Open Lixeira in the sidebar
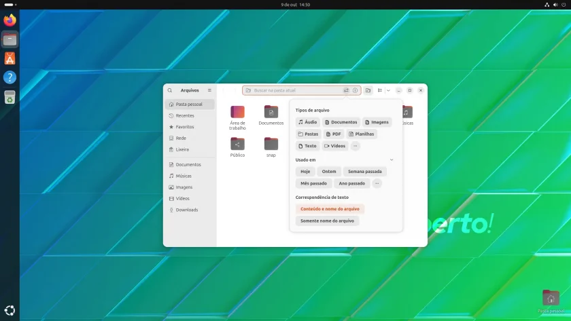This screenshot has height=321, width=571. pos(190,149)
